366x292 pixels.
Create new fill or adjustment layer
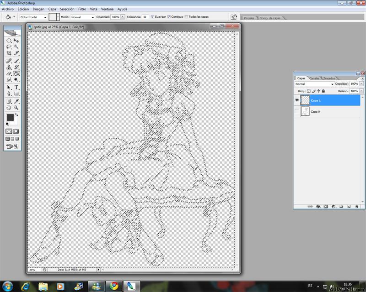334,206
